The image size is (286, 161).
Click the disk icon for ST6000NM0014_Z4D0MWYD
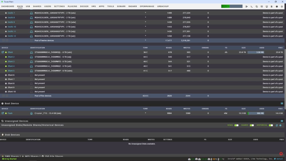pyautogui.click(x=31, y=62)
